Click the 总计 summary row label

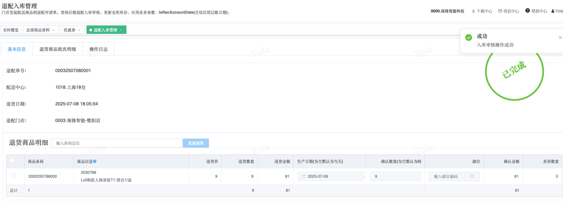point(14,190)
